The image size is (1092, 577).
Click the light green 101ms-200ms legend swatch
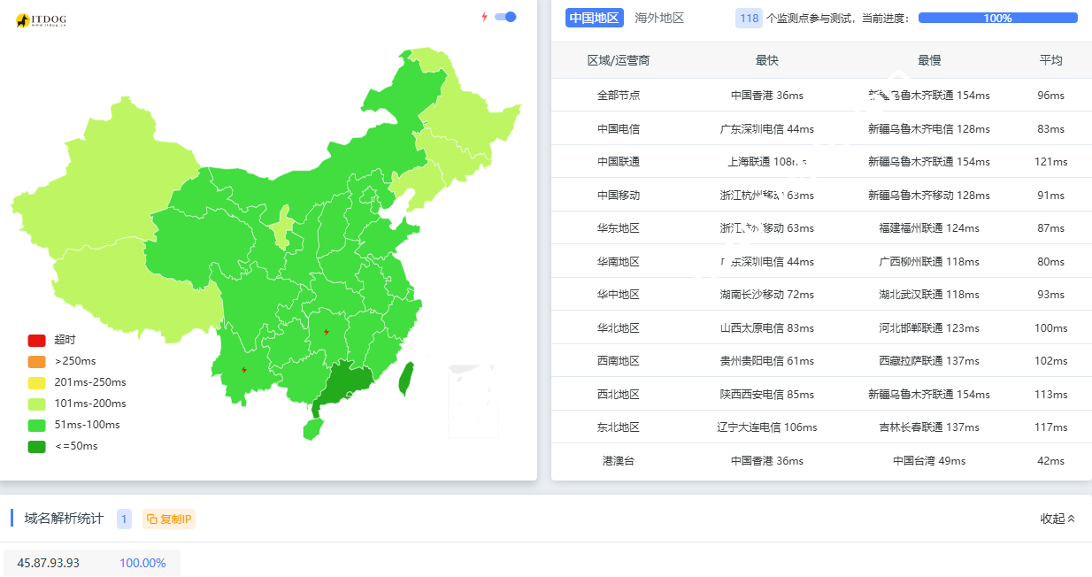pos(36,404)
